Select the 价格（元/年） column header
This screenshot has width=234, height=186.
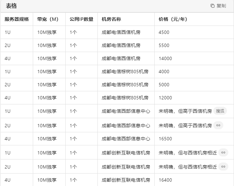[173, 19]
